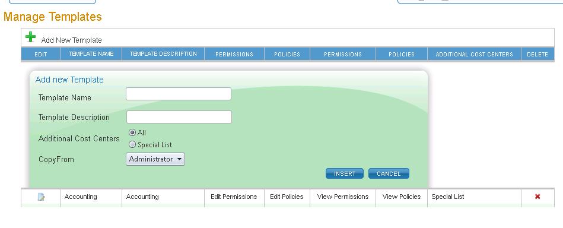Viewport: 563px width, 228px height.
Task: Delete the Accounting template via red X
Action: pyautogui.click(x=537, y=197)
